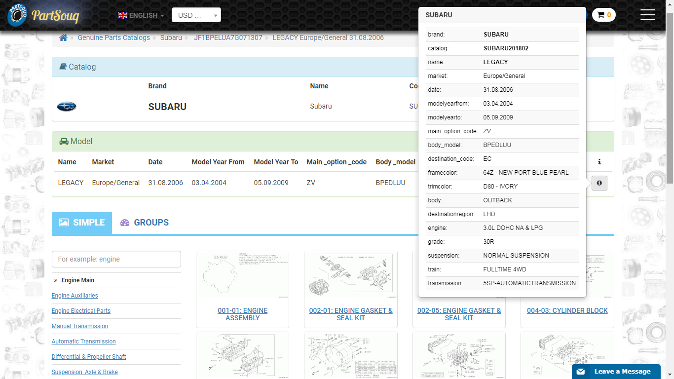Viewport: 674px width, 379px height.
Task: Open Genuine Parts Catalogs breadcrumb link
Action: [113, 38]
